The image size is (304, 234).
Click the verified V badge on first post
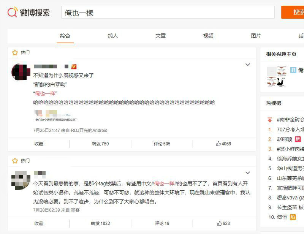coord(74,66)
